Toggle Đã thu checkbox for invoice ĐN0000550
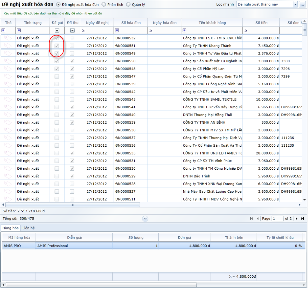308x288 pixels. click(x=72, y=61)
